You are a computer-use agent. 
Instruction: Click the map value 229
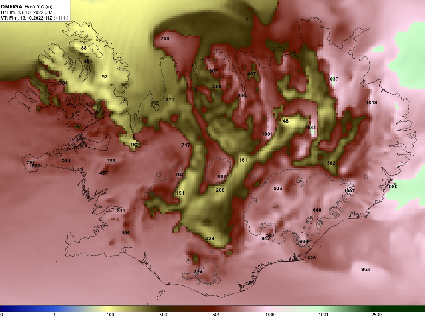pos(210,238)
